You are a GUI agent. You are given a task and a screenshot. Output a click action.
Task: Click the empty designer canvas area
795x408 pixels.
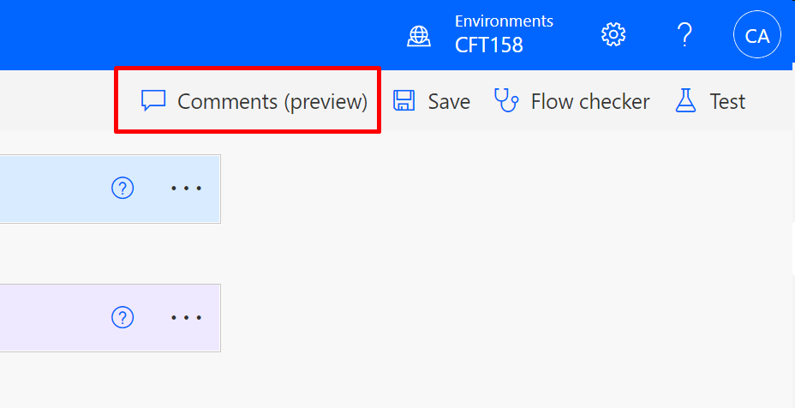(514, 274)
